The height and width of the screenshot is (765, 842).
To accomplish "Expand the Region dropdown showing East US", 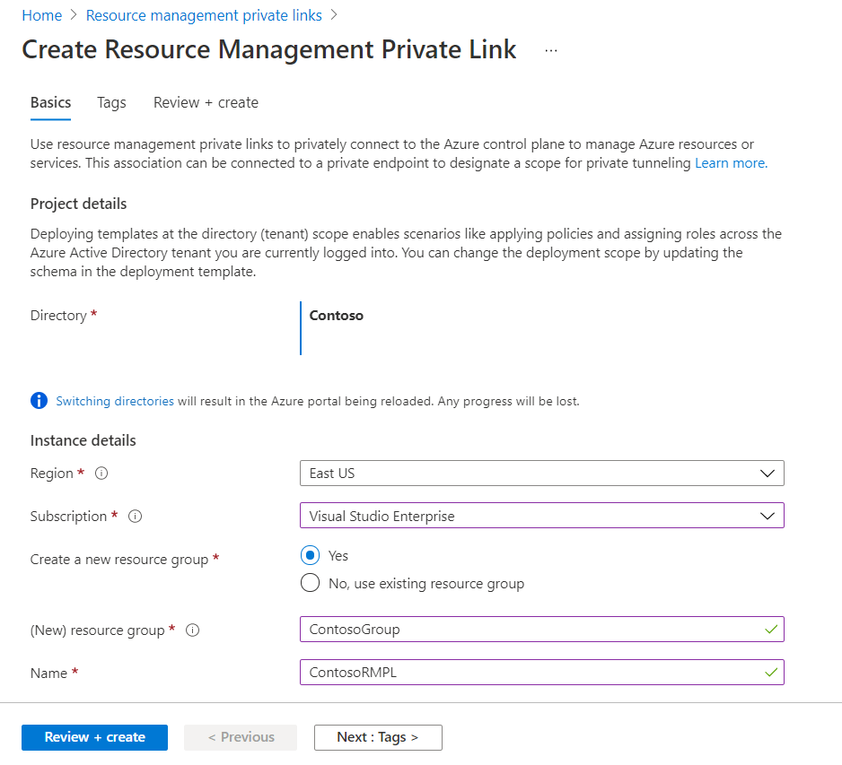I will coord(541,474).
